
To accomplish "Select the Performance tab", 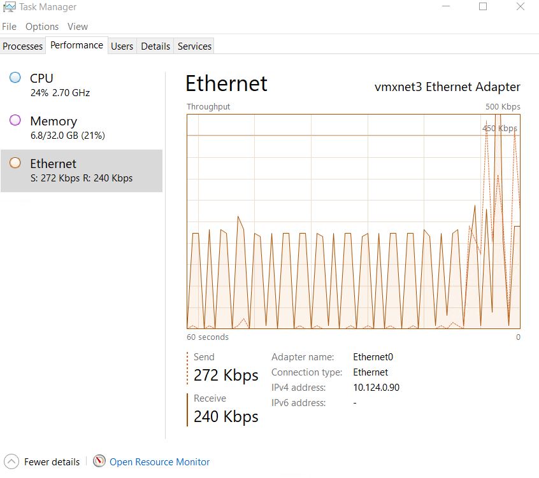I will pyautogui.click(x=76, y=46).
